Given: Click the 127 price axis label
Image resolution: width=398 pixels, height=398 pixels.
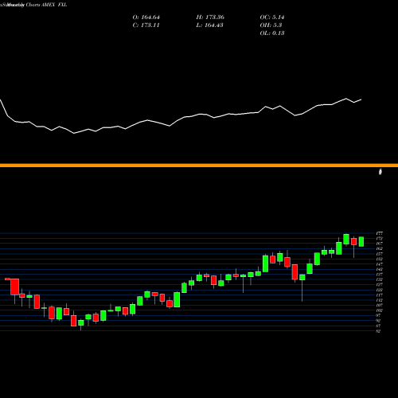Looking at the screenshot, I should (x=380, y=285).
